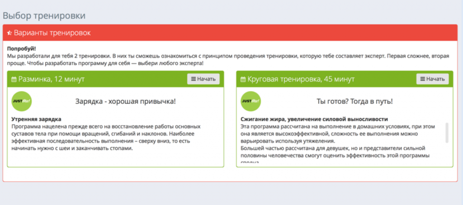
Task: Click the Разминка, 12 минут card title
Action: 52,79
